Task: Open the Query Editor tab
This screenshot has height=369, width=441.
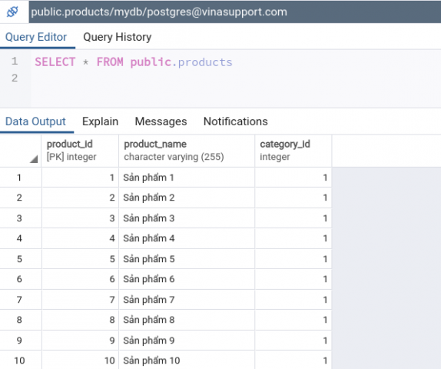Action: pos(36,37)
